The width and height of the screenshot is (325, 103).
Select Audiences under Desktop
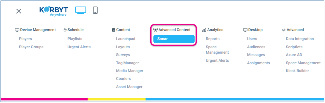[256, 47]
